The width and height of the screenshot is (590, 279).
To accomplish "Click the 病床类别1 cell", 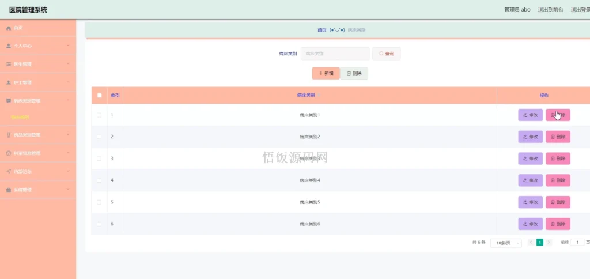I will pos(309,115).
